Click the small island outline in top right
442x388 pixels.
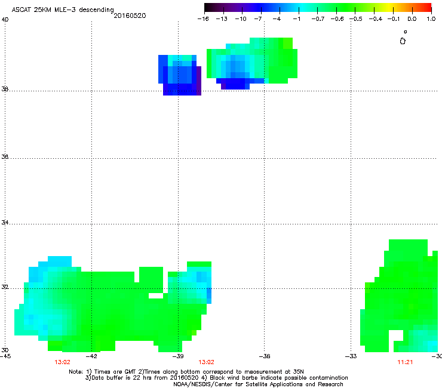pos(403,41)
